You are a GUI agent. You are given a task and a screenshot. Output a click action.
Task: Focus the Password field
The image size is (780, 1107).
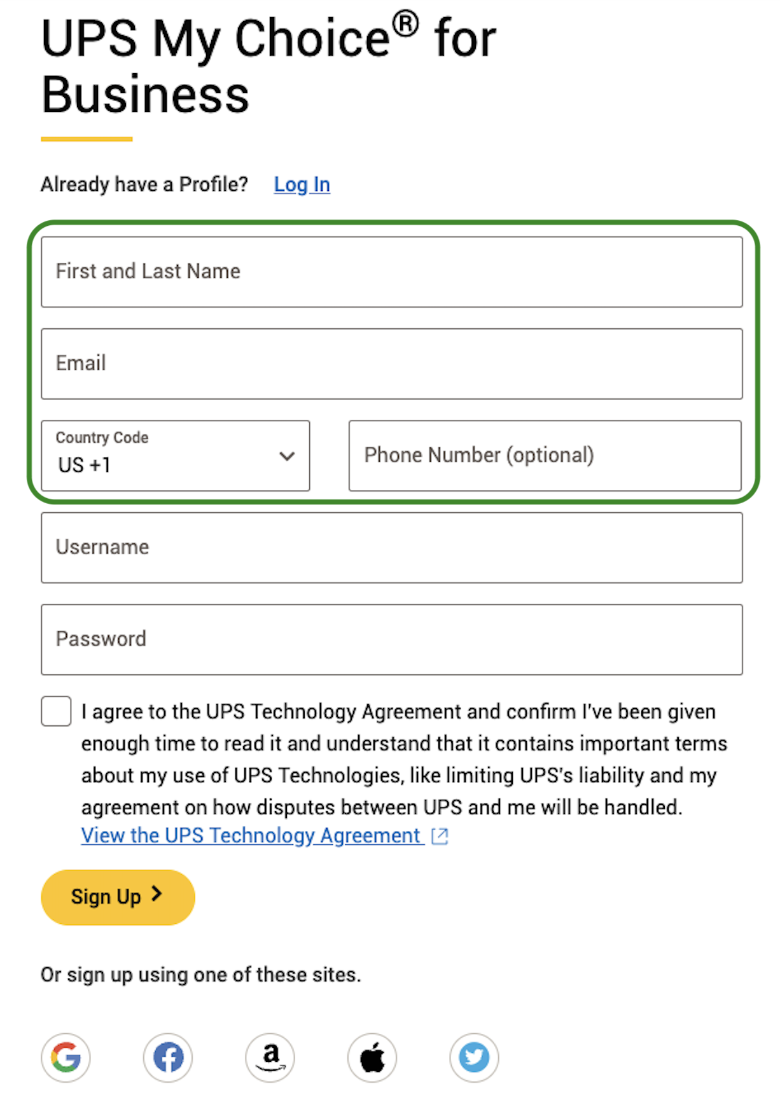pos(391,639)
